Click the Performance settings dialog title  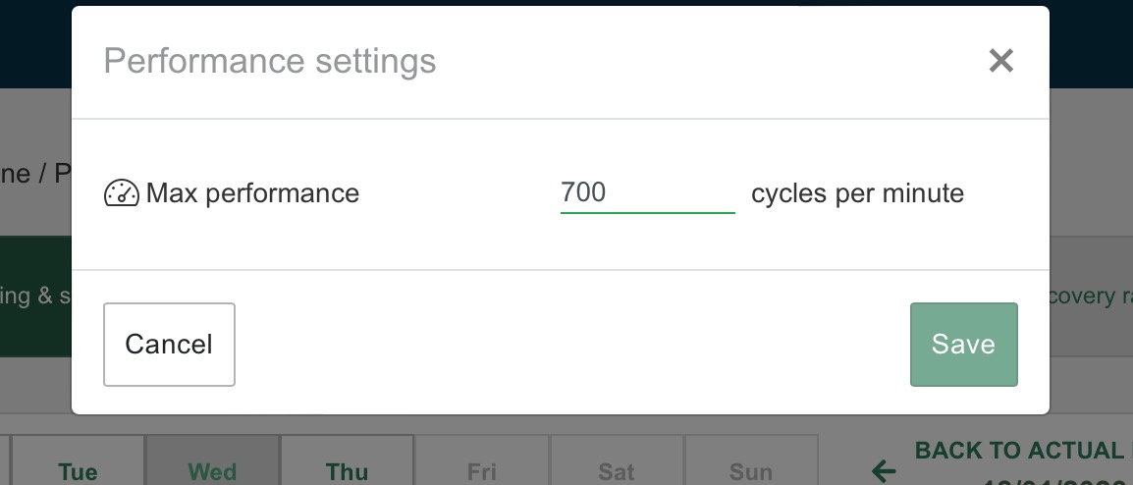(270, 61)
